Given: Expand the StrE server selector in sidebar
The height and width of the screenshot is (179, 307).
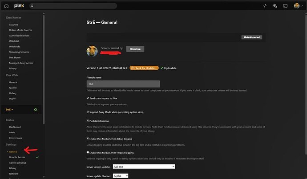Looking at the screenshot, I should click(9, 109).
